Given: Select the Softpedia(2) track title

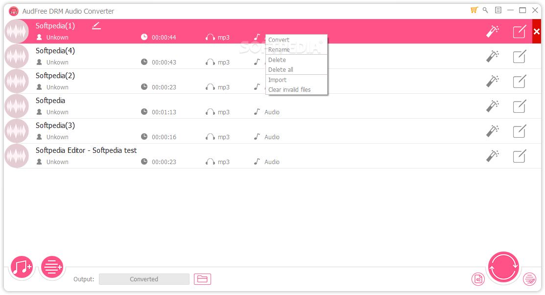Looking at the screenshot, I should 55,76.
